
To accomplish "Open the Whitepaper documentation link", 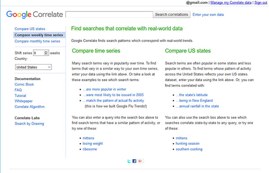I will 23,101.
